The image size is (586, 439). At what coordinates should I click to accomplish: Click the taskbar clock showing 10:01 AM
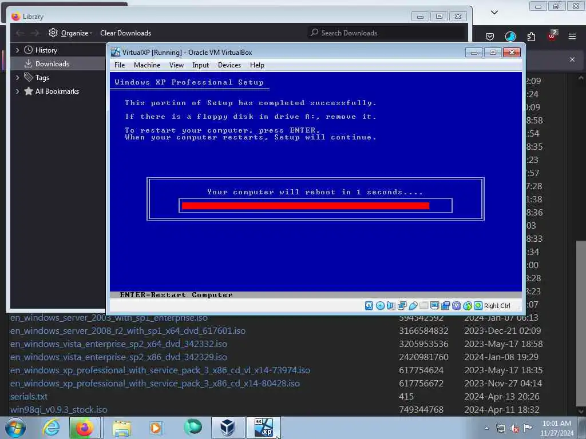556,428
